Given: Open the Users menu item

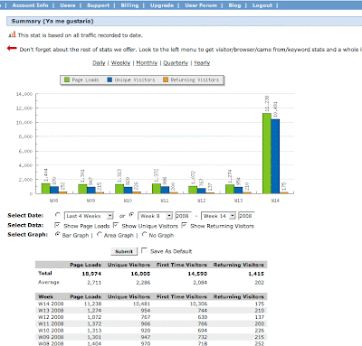Looking at the screenshot, I should coord(68,5).
